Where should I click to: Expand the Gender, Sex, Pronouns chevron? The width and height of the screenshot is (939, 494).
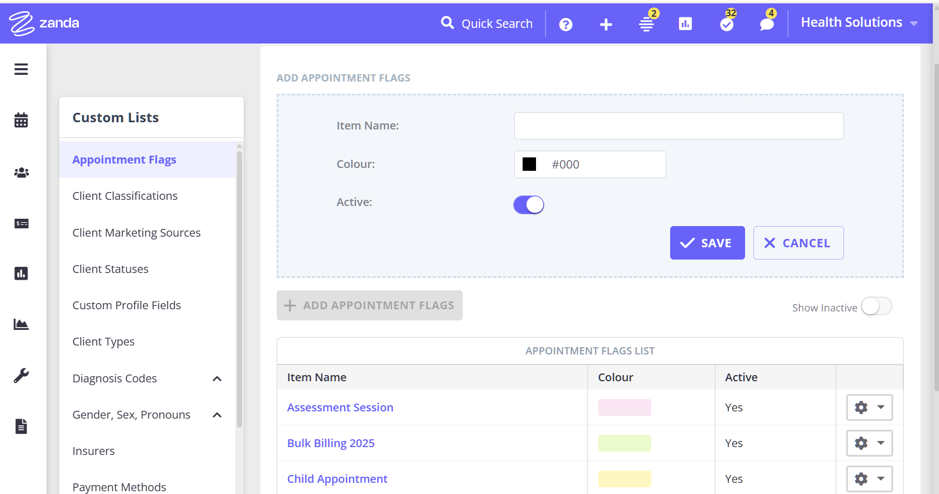[217, 415]
